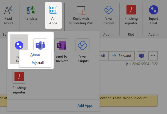
Task: Open the Teams app in flyout
Action: [40, 44]
